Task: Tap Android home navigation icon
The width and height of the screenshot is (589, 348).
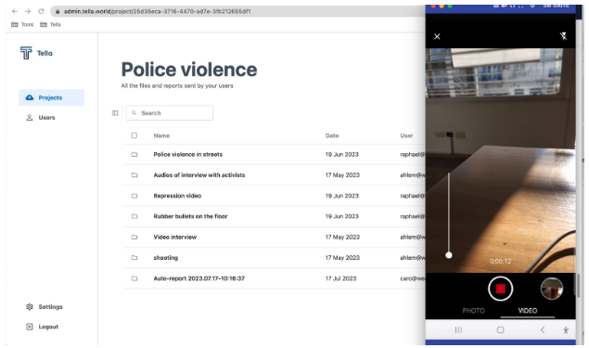Action: tap(500, 330)
